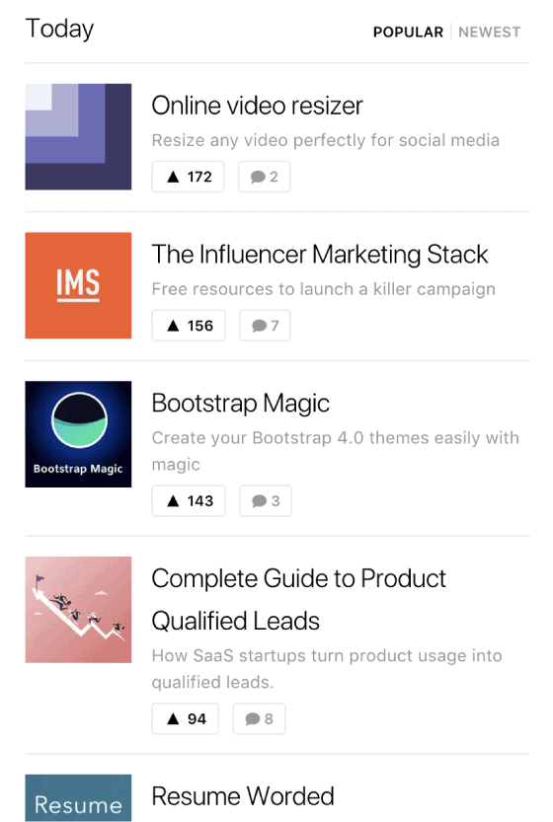
Task: Open the Online video resizer thumbnail
Action: click(78, 136)
